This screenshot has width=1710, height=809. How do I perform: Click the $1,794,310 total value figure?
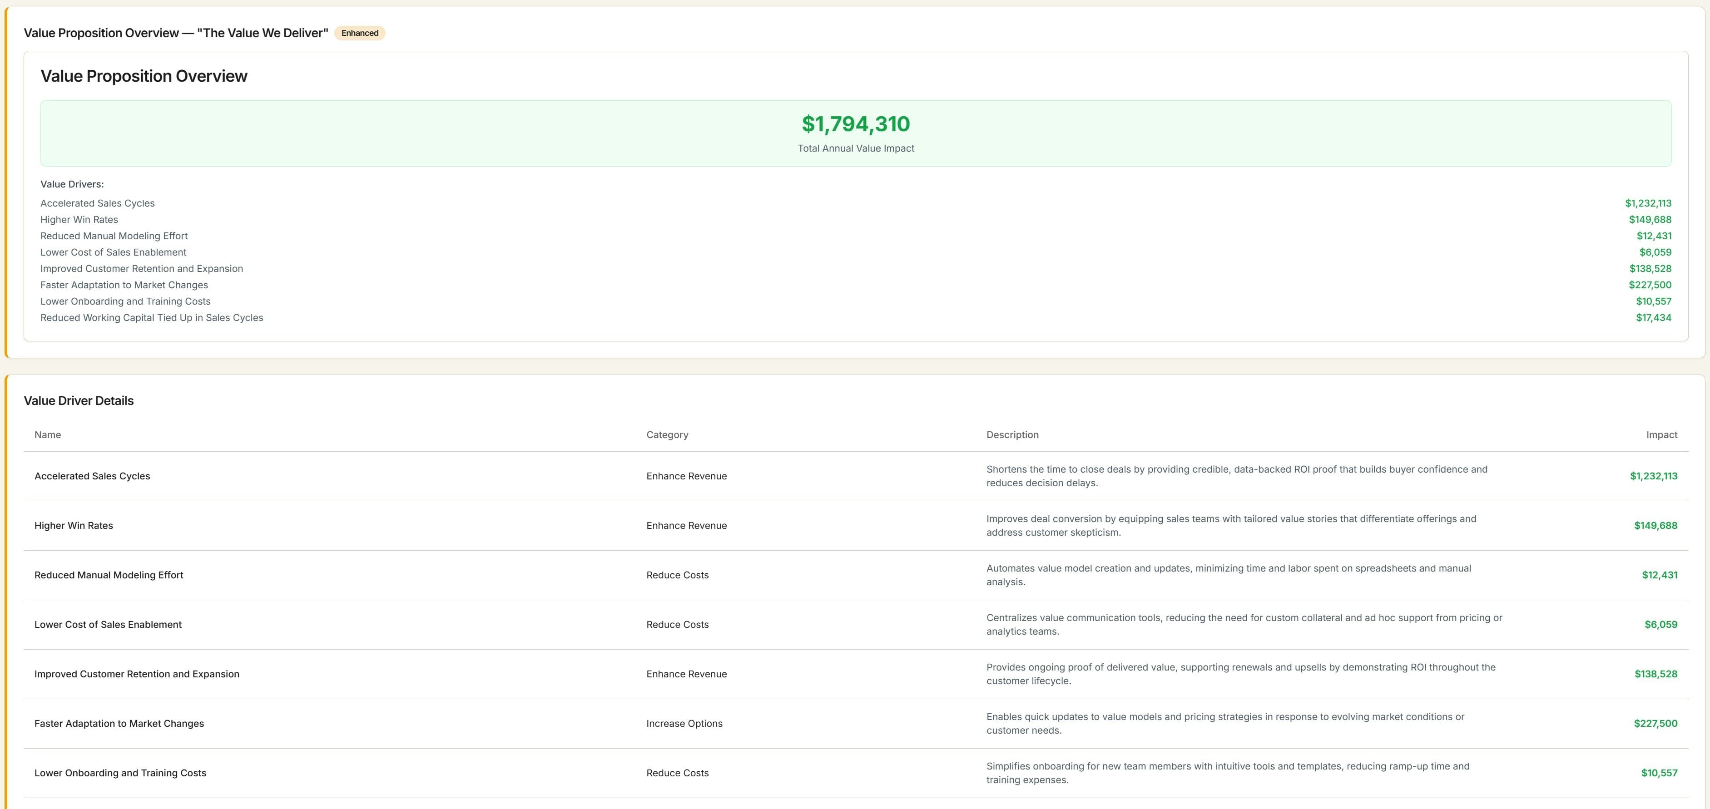click(x=855, y=123)
